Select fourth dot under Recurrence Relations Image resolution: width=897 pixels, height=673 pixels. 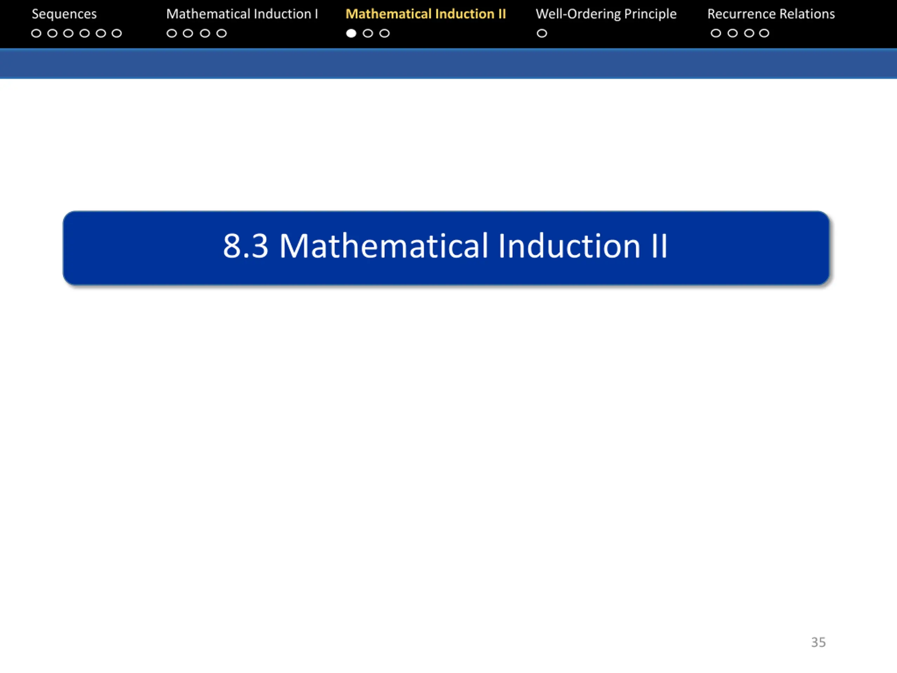764,33
